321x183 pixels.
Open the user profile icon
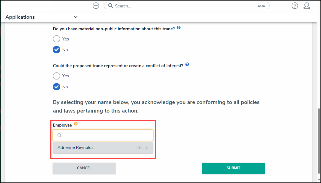(307, 6)
